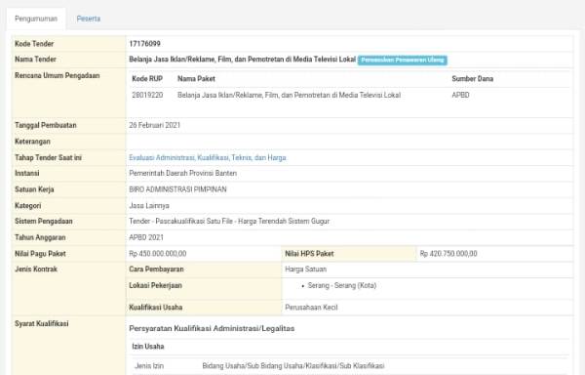Click the Sumber Dana column header
This screenshot has height=375, width=585.
pyautogui.click(x=472, y=79)
